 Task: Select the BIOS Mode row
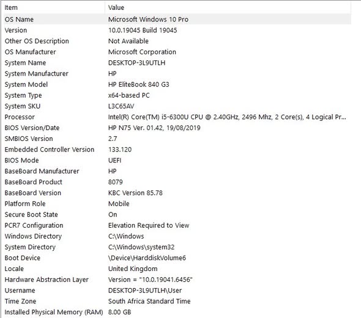tap(177, 161)
